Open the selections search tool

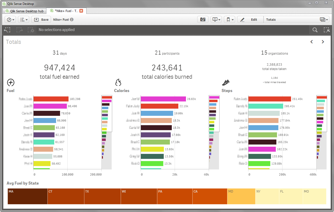(x=315, y=30)
